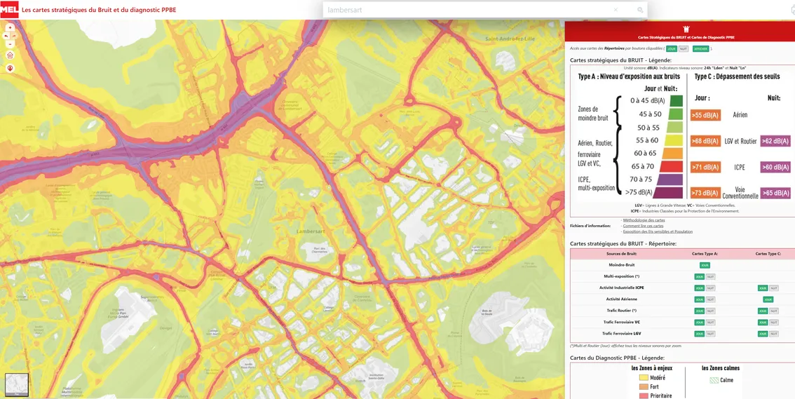Go forward to next map extent
This screenshot has width=795, height=399.
click(14, 36)
